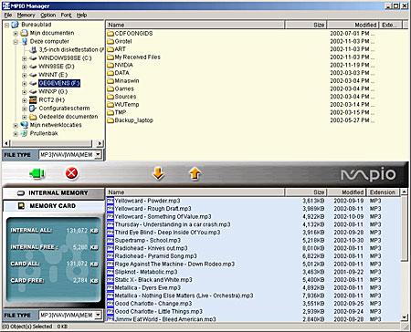Viewport: 411px width, 332px height.
Task: Select Rage Against The Machine - Down Rodeo.mp3
Action: 174,265
